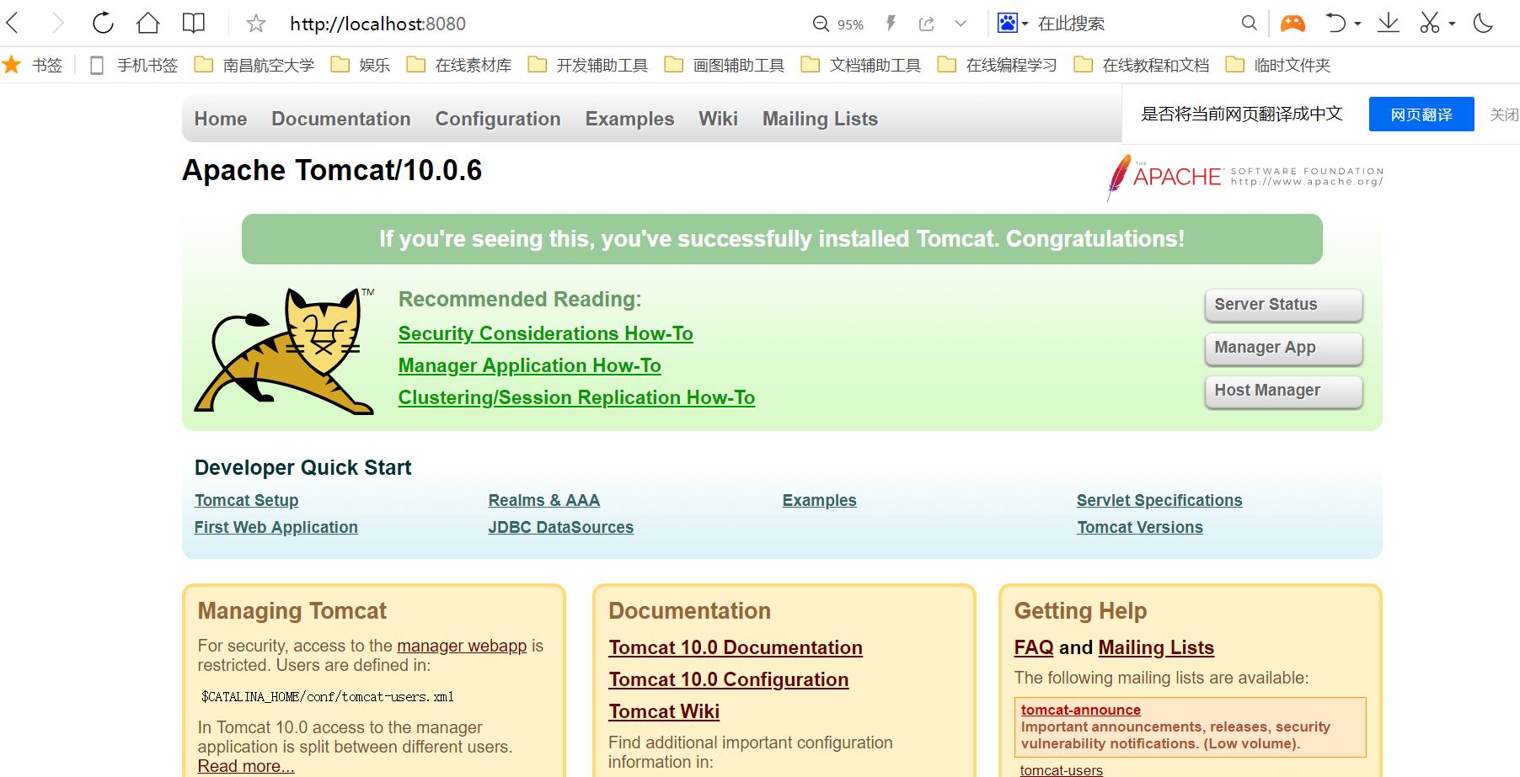Open the downloads icon

click(1389, 23)
